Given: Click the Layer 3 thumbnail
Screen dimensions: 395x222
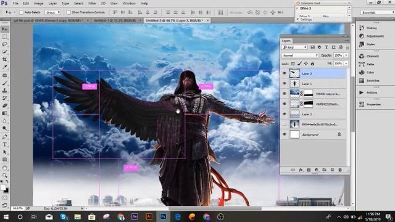Looking at the screenshot, I should (x=294, y=73).
